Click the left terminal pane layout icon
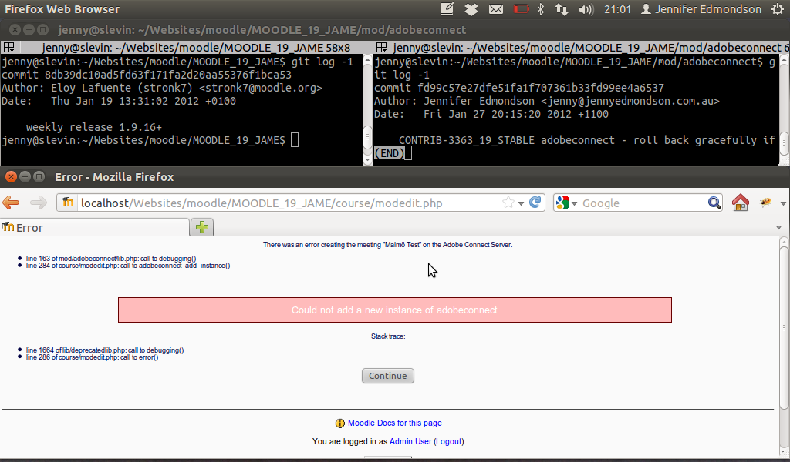This screenshot has width=790, height=462. coord(8,47)
